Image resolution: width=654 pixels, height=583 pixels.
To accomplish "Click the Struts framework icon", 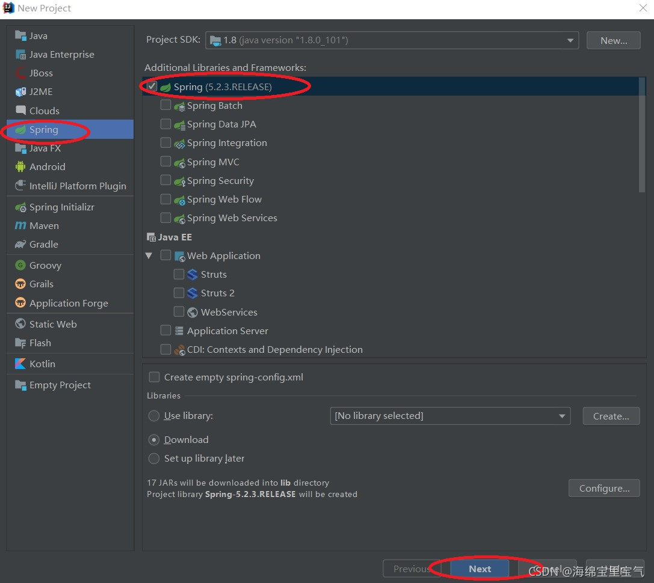I will tap(193, 275).
